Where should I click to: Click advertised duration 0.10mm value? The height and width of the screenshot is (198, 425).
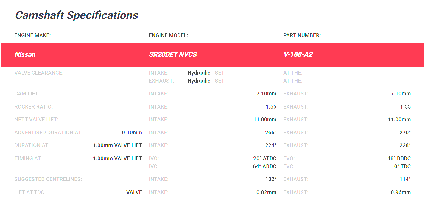tap(132, 133)
